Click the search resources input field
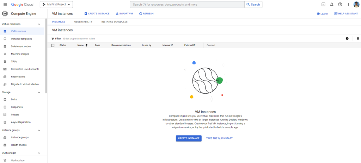This screenshot has height=163, width=361. coord(187,4)
